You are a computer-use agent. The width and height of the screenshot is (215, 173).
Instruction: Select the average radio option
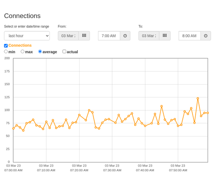pos(40,52)
